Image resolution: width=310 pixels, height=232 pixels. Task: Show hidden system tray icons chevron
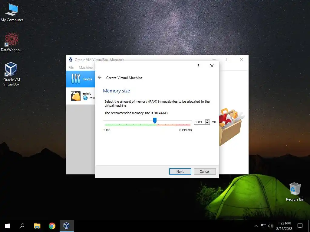256,226
